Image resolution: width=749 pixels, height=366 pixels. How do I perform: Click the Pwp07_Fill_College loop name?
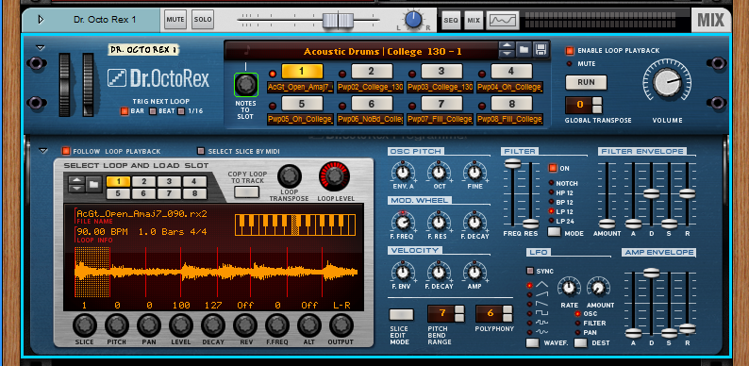click(441, 119)
